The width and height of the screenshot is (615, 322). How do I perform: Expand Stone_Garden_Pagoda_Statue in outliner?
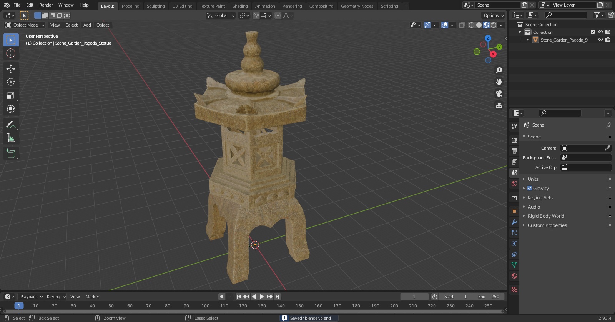click(528, 40)
